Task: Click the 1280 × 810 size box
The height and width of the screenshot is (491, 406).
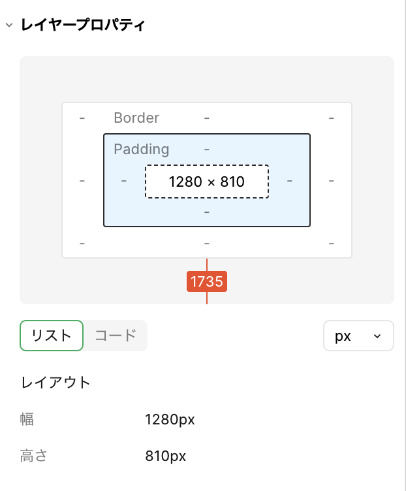Action: (x=206, y=182)
